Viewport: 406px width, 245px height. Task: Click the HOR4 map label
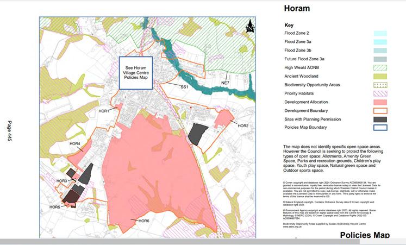pos(75,143)
